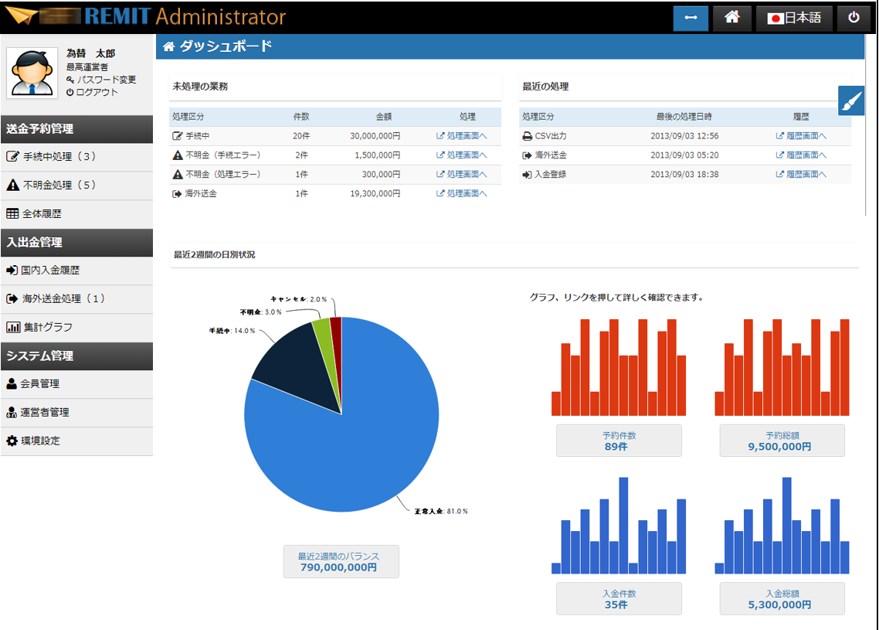
Task: Select the 国内入金履歴 sign-in icon
Action: (x=12, y=271)
